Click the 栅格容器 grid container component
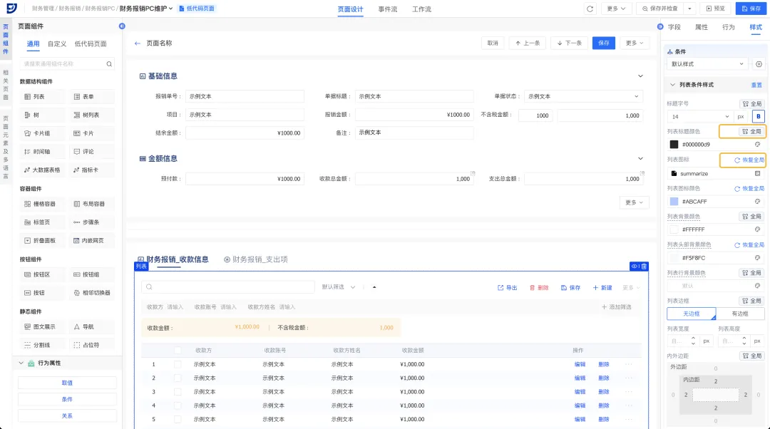 [x=43, y=204]
